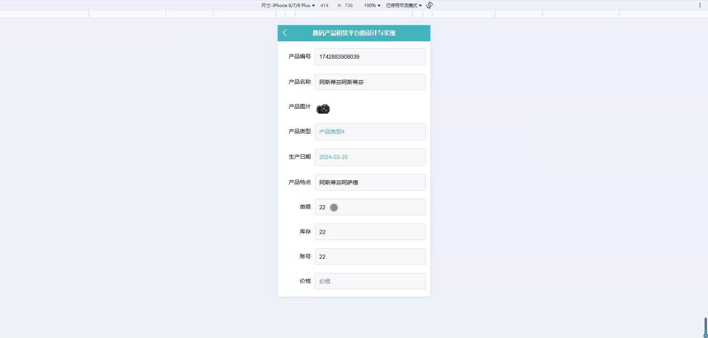Click the 账号 label
Viewport: 708px width, 338px height.
(305, 256)
